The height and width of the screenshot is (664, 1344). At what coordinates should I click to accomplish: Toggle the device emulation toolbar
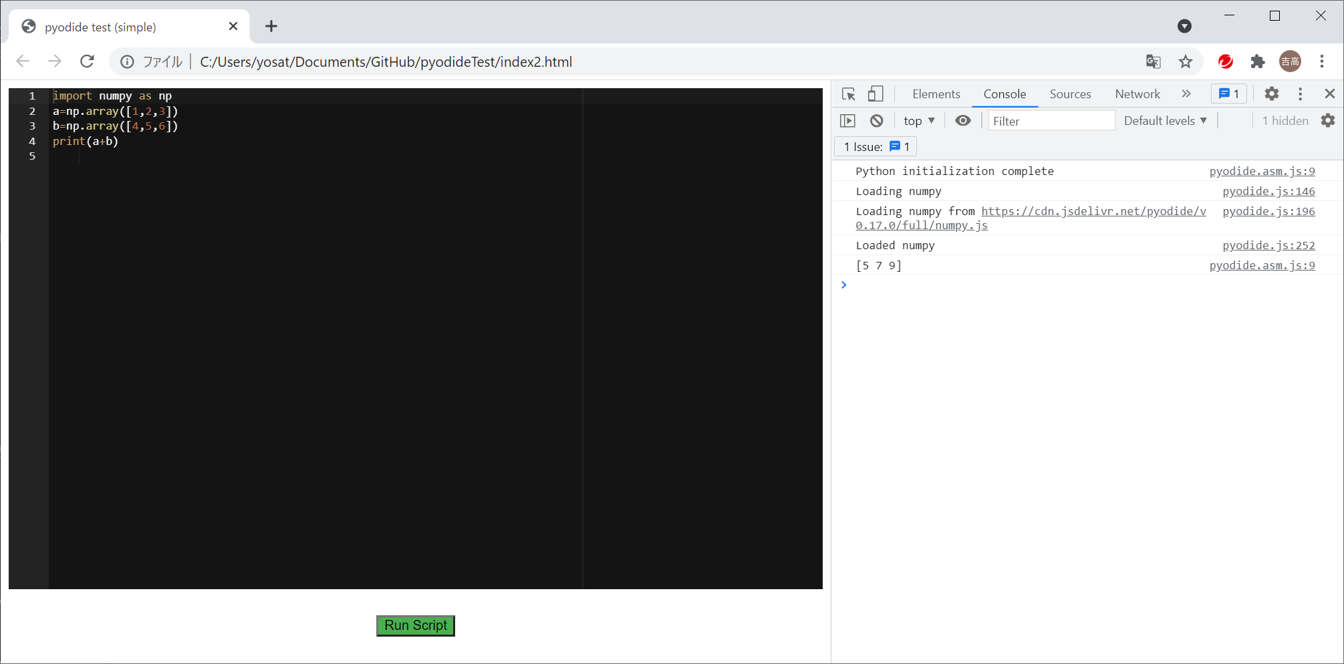[876, 94]
